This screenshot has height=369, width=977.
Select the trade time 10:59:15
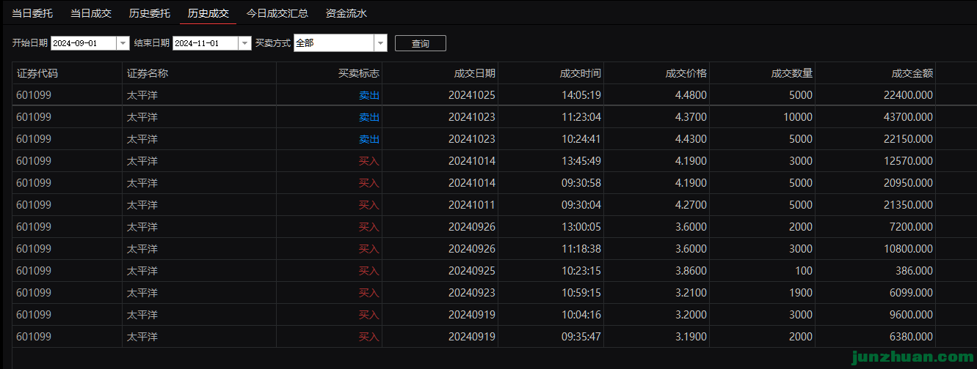581,293
